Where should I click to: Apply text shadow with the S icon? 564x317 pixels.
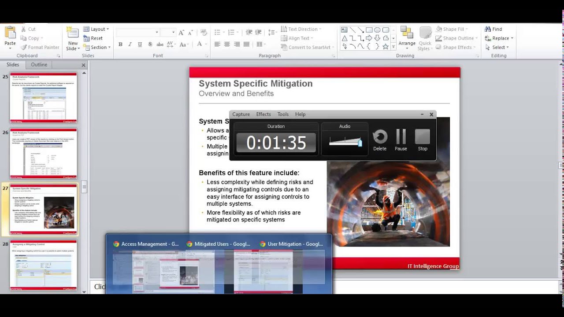[150, 44]
